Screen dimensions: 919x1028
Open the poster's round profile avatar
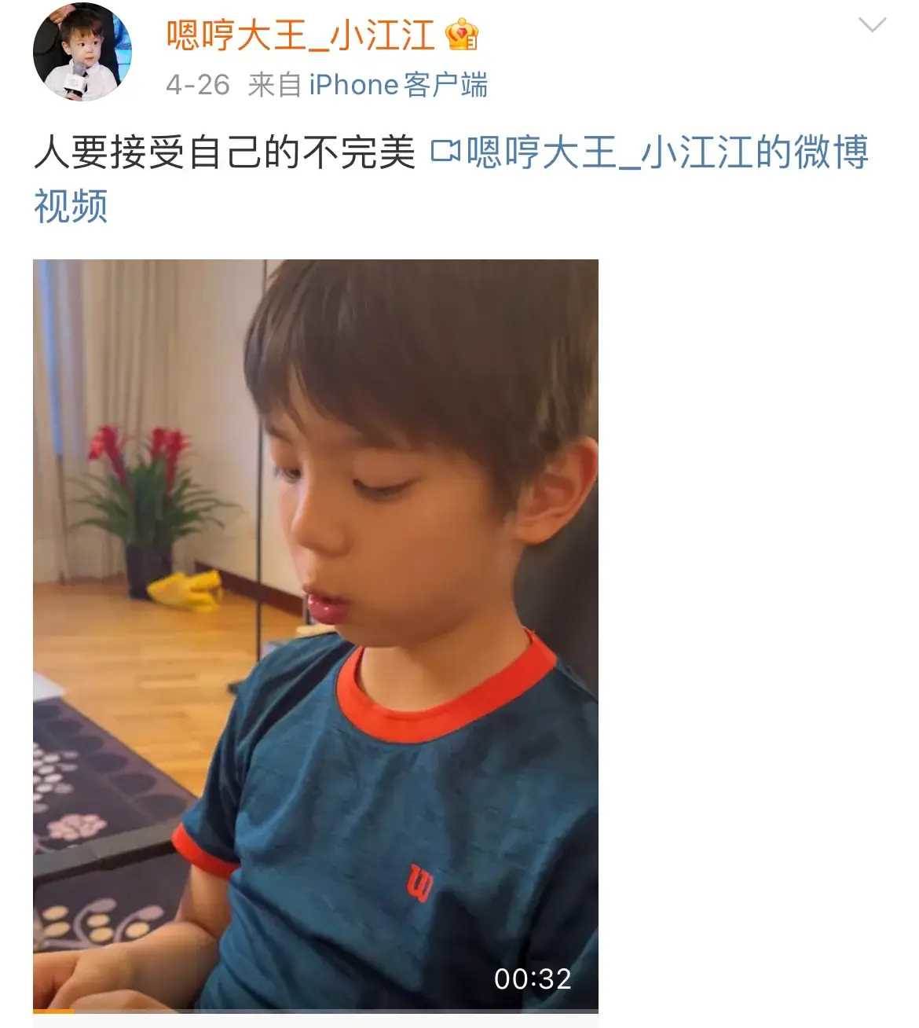[82, 52]
